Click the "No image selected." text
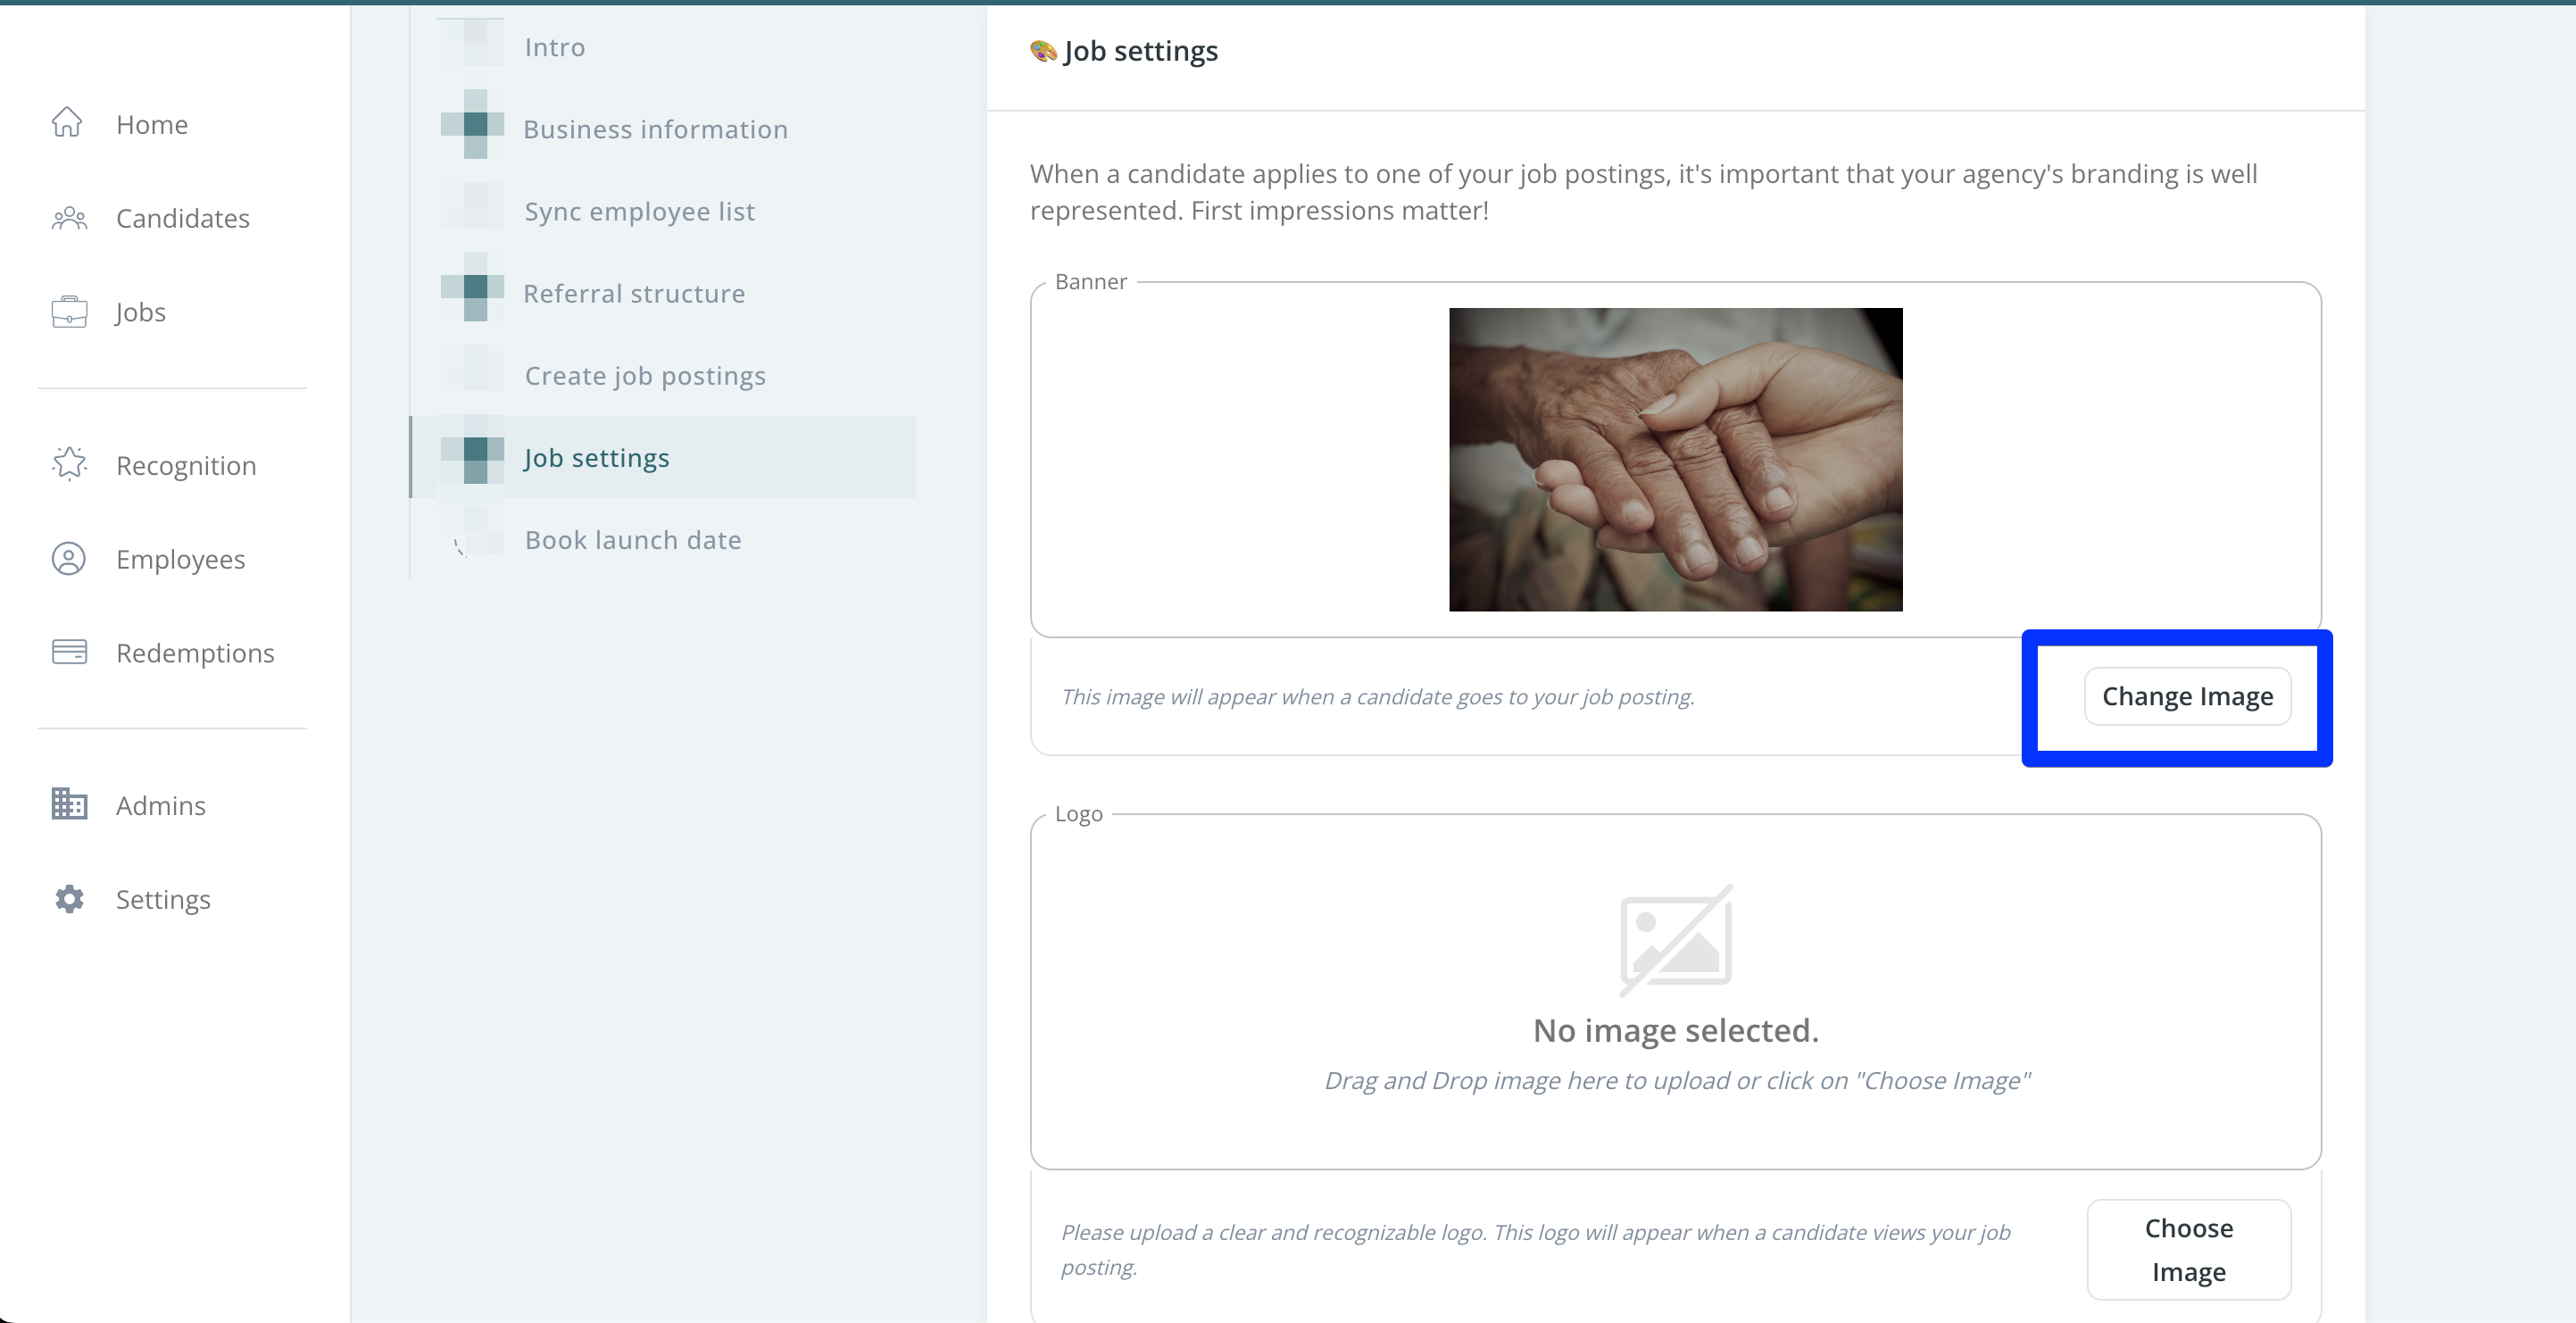The image size is (2576, 1323). 1675,1029
